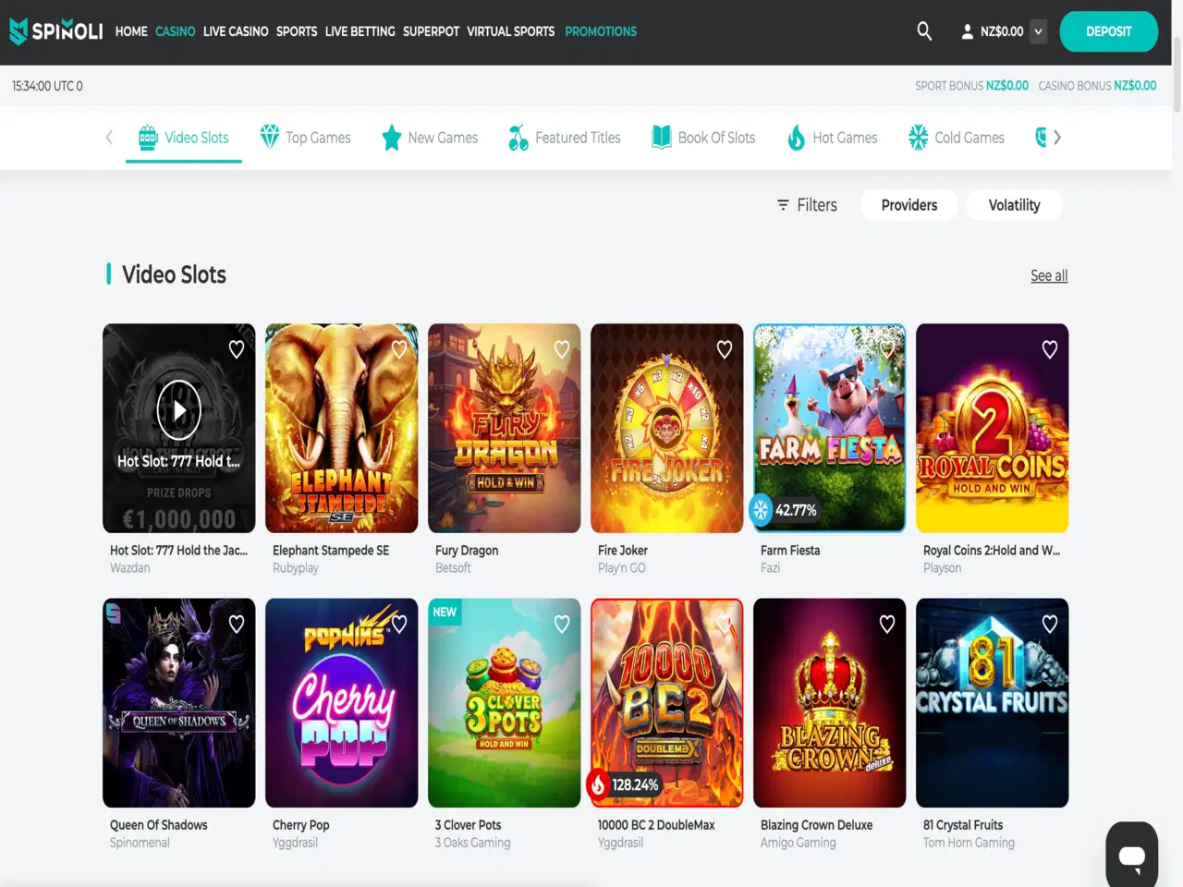Click the Book Of Slots book icon
This screenshot has height=887, width=1183.
click(x=661, y=138)
